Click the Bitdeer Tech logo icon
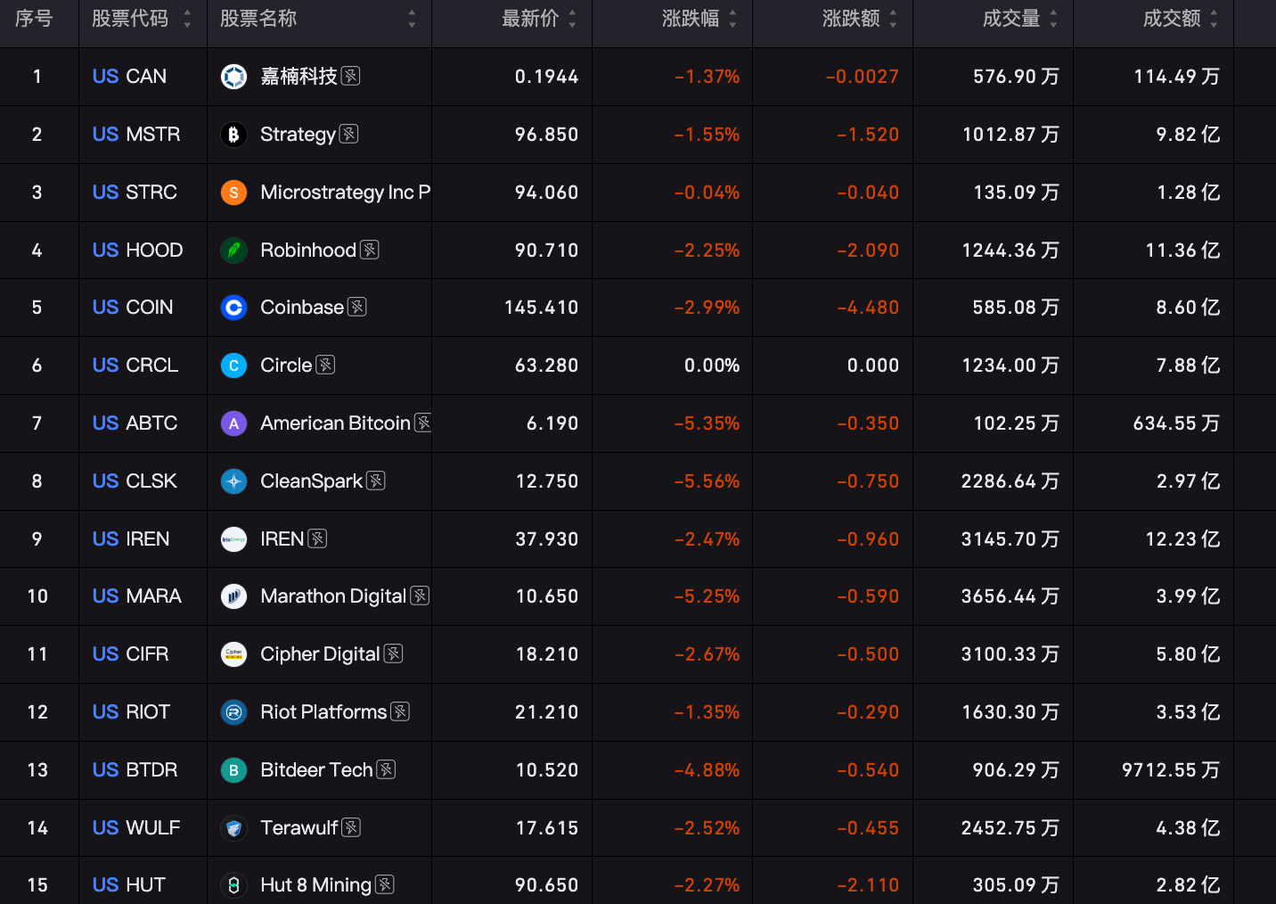 [233, 770]
